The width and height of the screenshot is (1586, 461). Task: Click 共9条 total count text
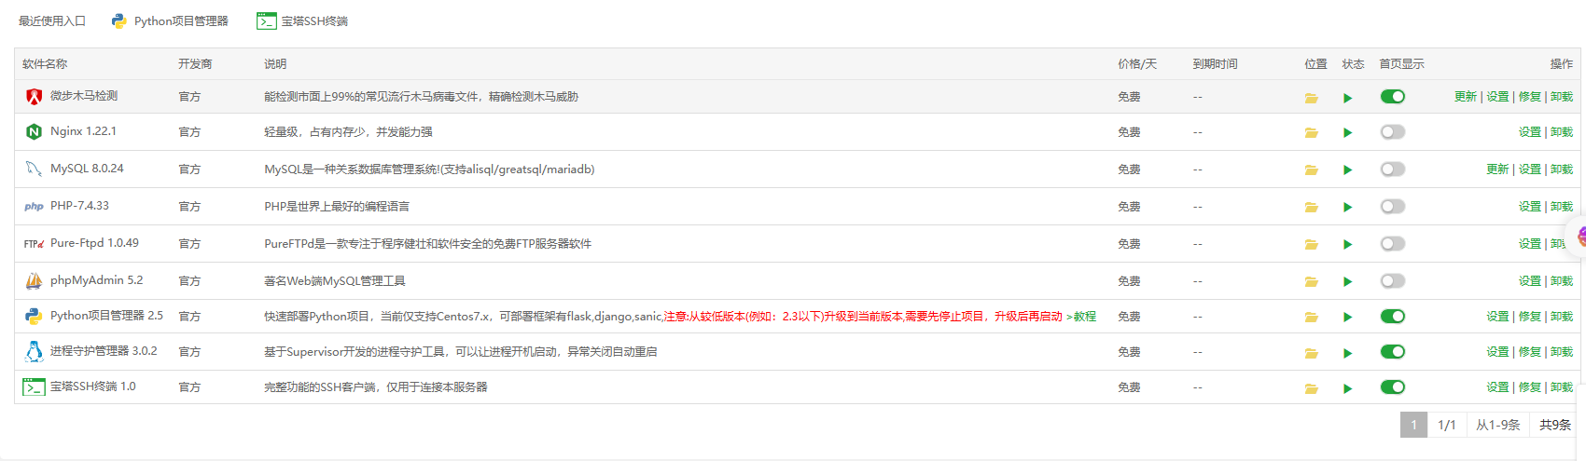[1555, 425]
